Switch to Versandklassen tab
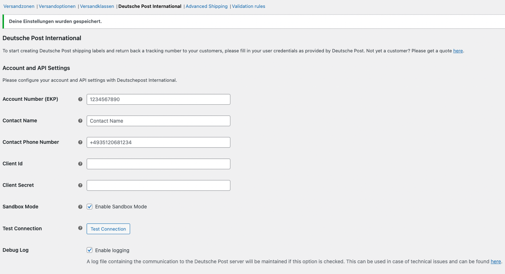This screenshot has width=505, height=274. pyautogui.click(x=97, y=6)
